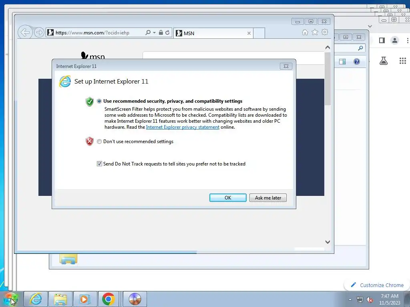Click the search magnifier in address bar
The width and height of the screenshot is (410, 307).
click(148, 32)
